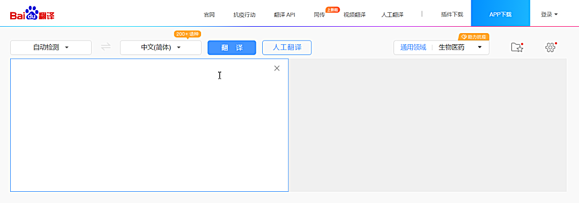Click the 200+ 语种 orange badge
Screen dimensions: 579x203
click(x=188, y=34)
